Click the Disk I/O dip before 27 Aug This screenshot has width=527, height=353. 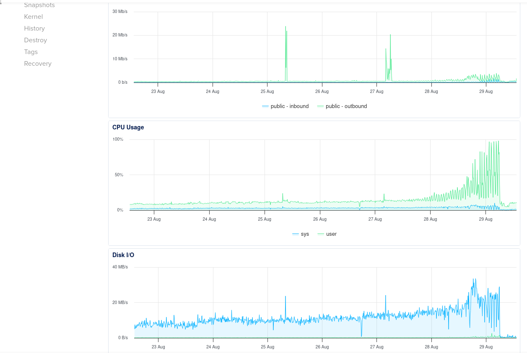coord(361,335)
